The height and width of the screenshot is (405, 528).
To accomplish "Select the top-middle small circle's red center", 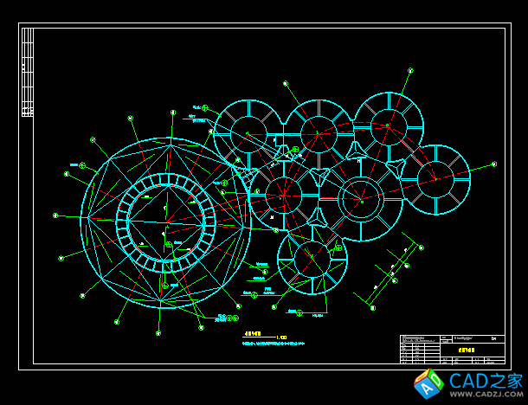I will pyautogui.click(x=318, y=132).
